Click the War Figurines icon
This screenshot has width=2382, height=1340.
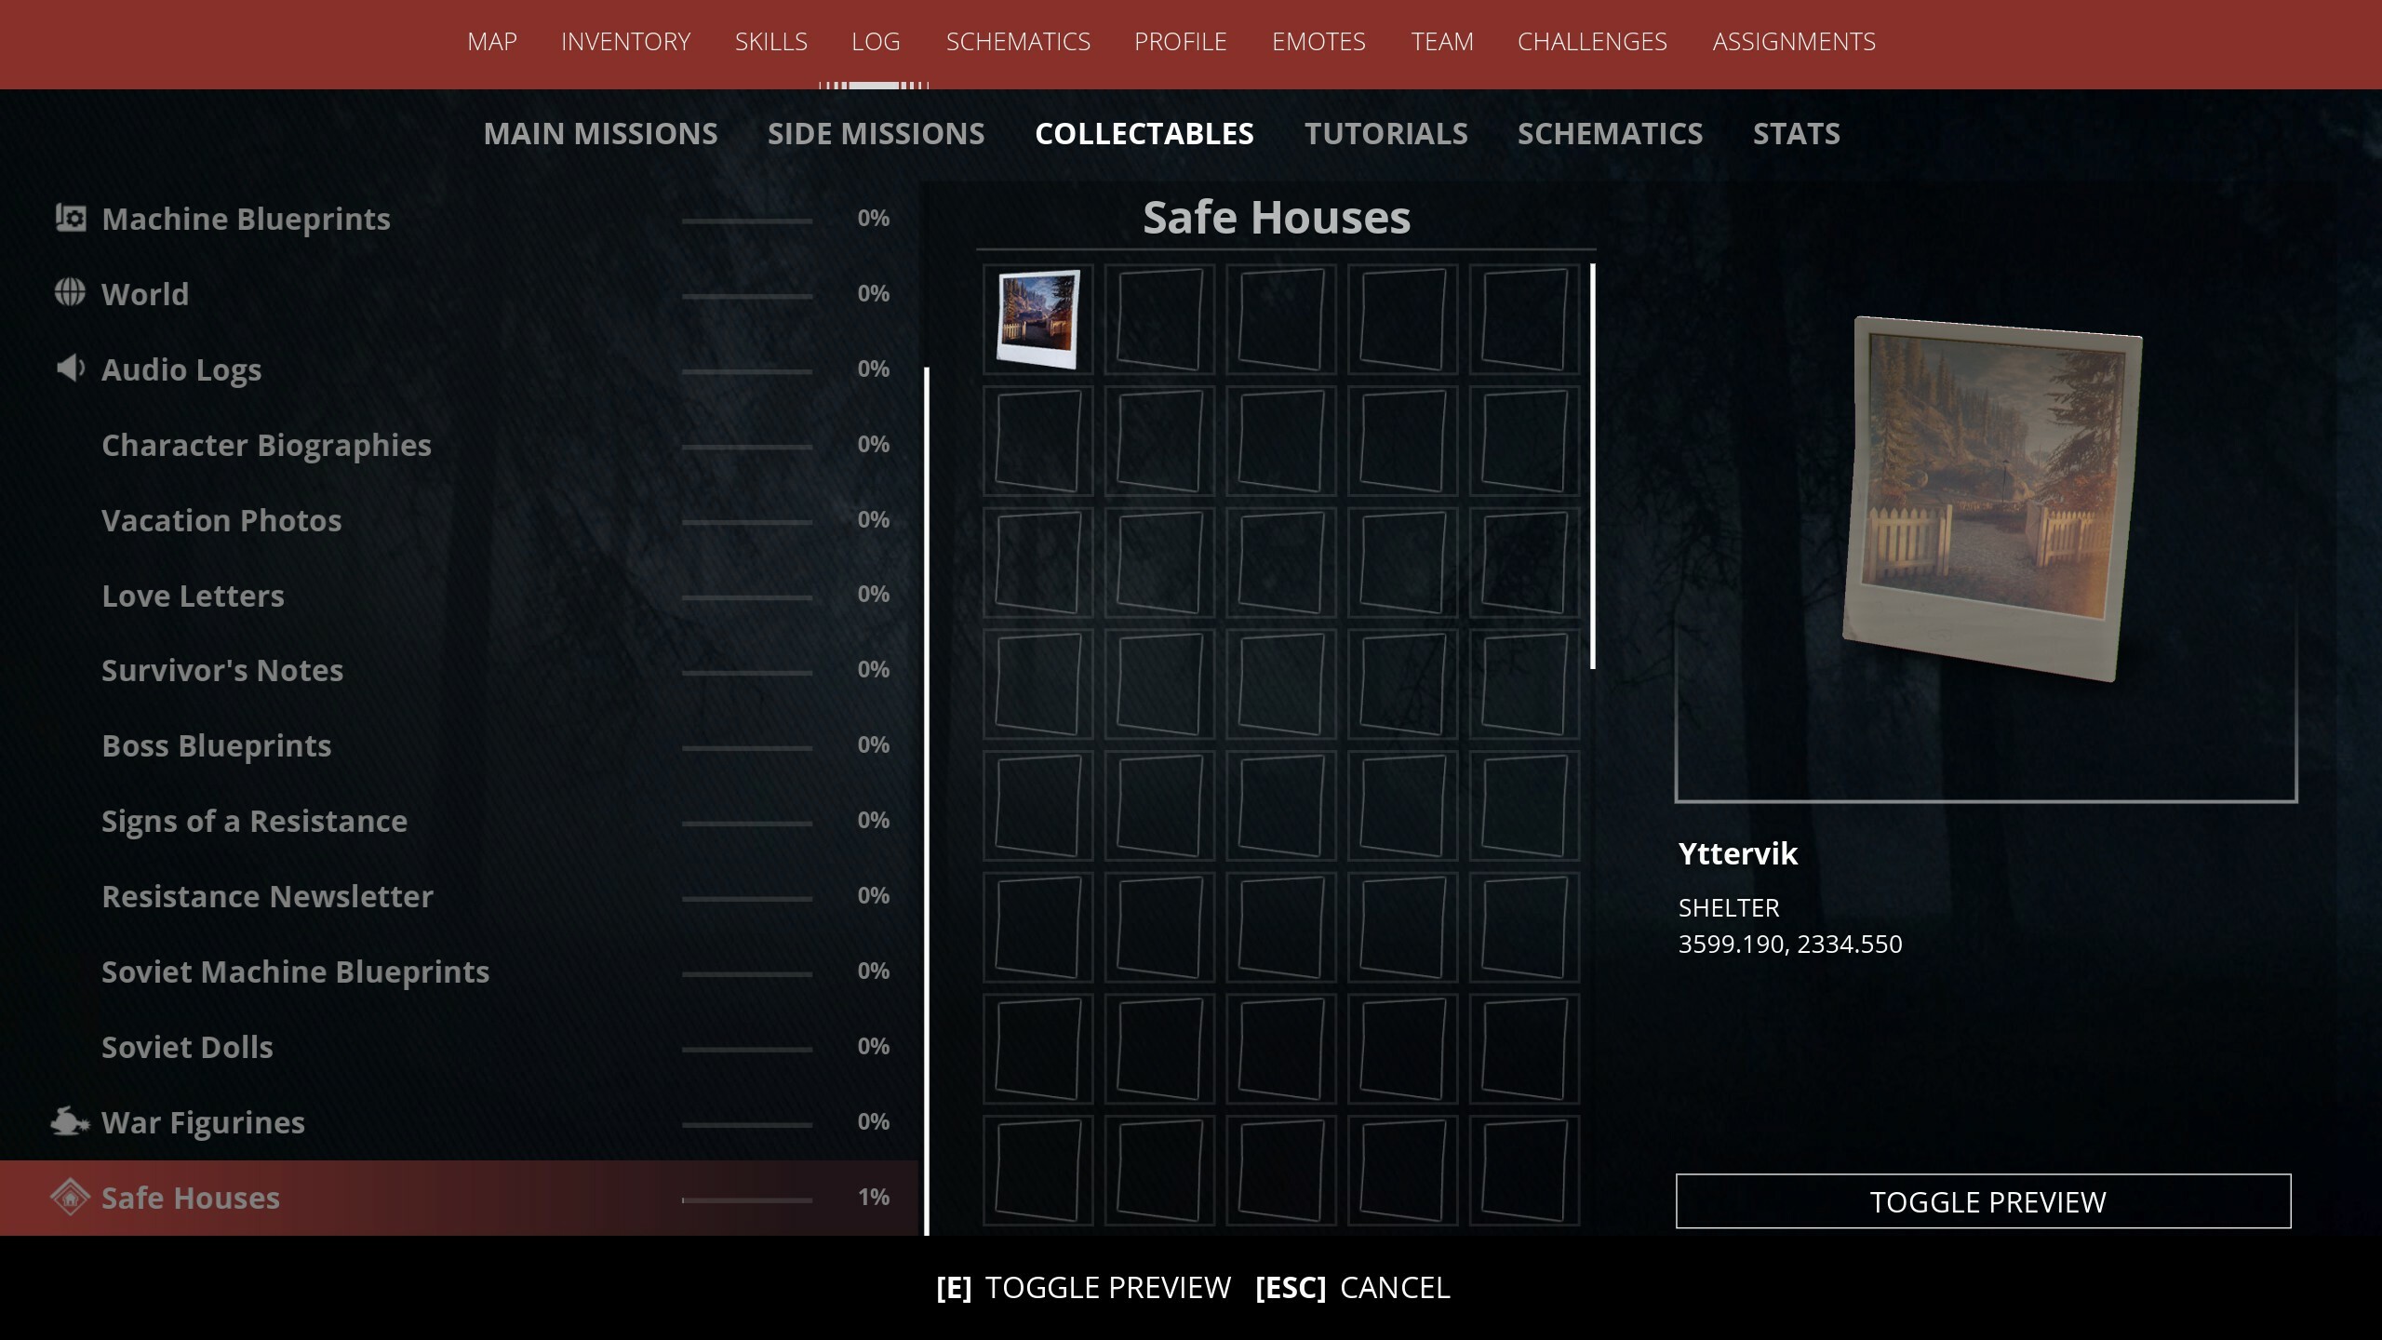pyautogui.click(x=69, y=1120)
